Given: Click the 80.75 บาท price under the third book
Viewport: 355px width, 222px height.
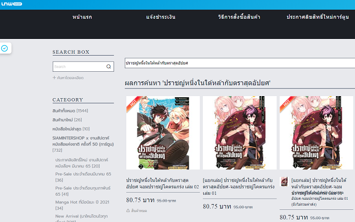Looking at the screenshot, I should (x=294, y=217).
